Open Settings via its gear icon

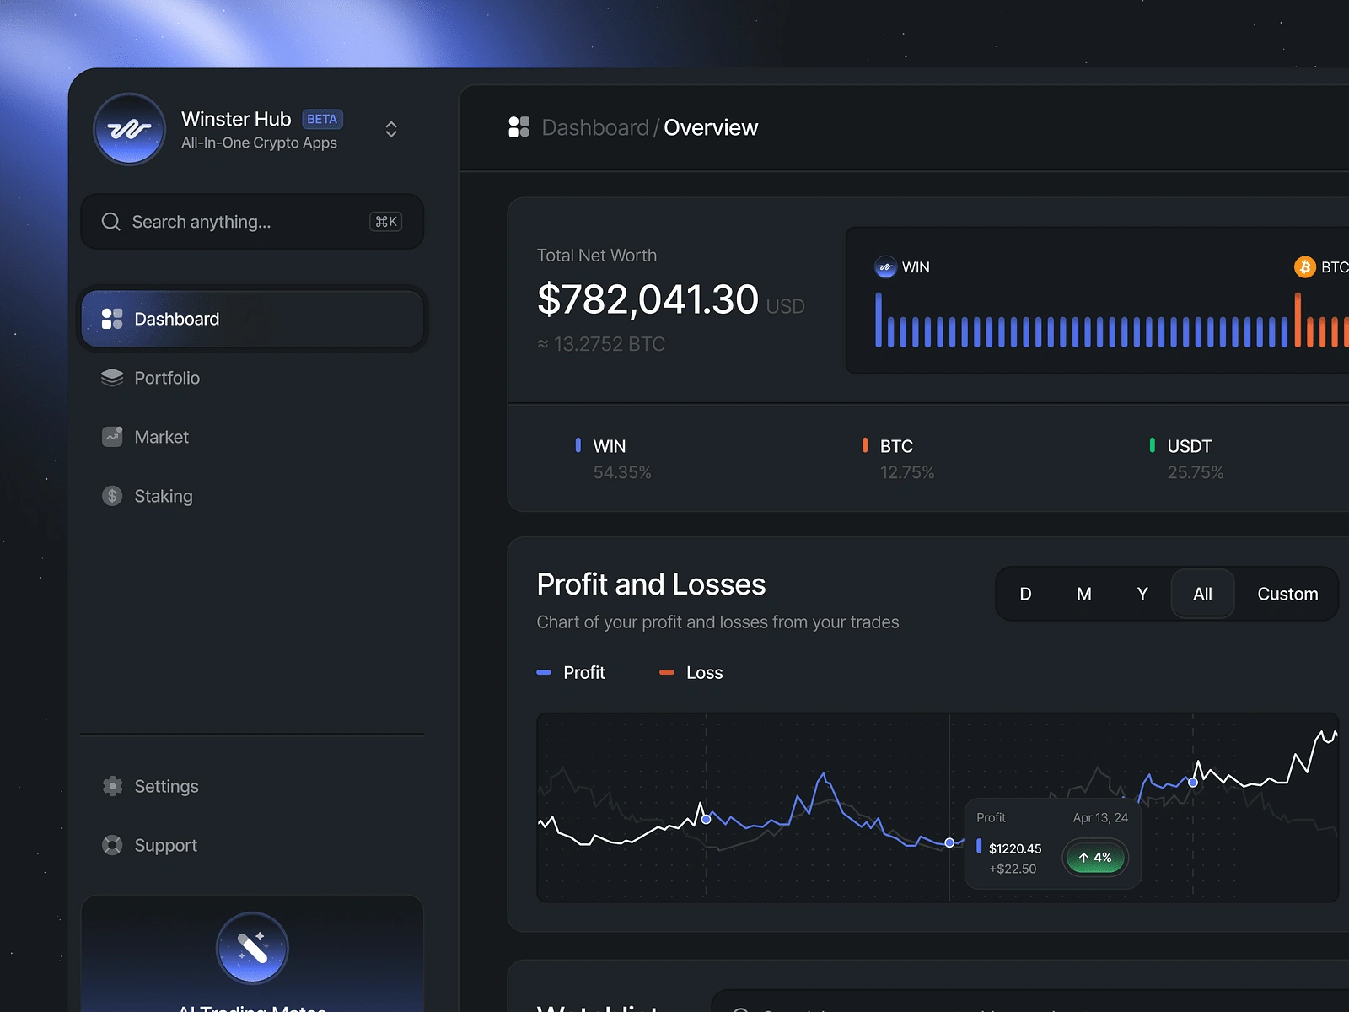tap(112, 786)
